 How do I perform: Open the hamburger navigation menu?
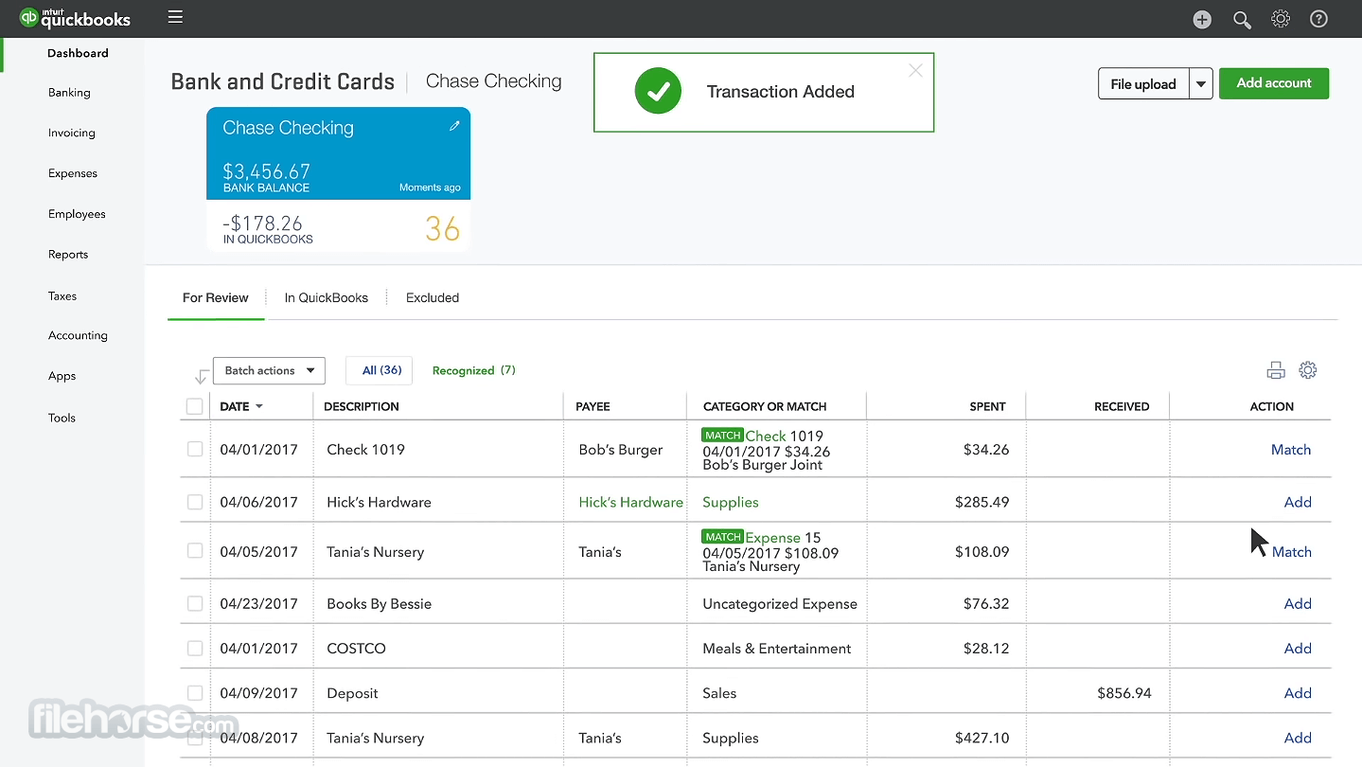[x=175, y=17]
